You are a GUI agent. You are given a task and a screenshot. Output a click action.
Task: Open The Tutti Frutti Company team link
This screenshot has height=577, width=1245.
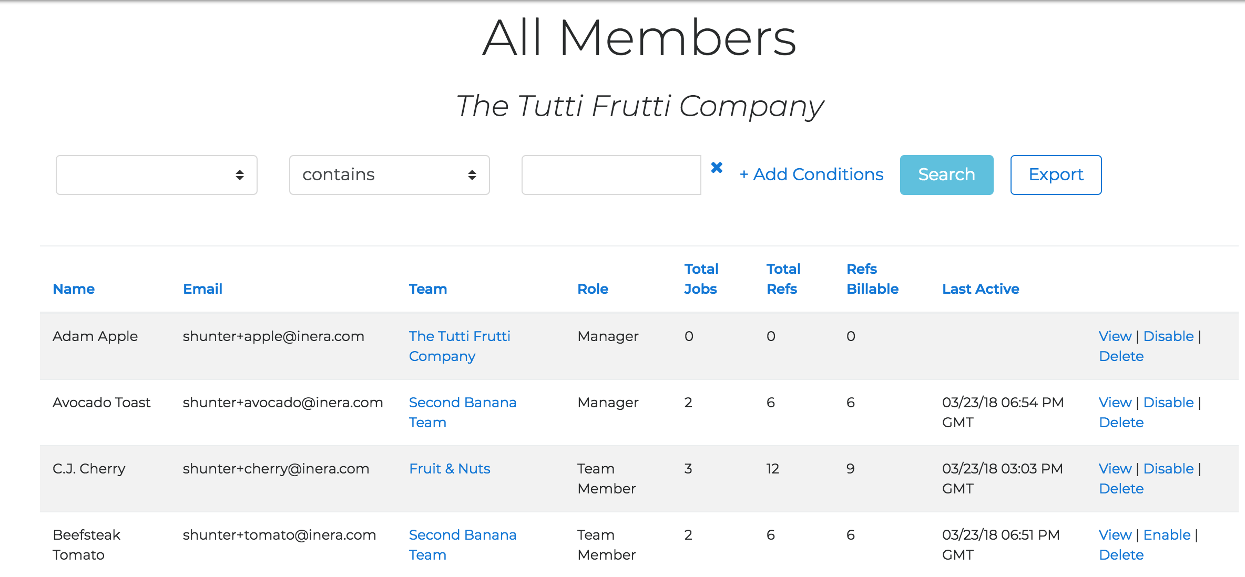click(x=460, y=346)
